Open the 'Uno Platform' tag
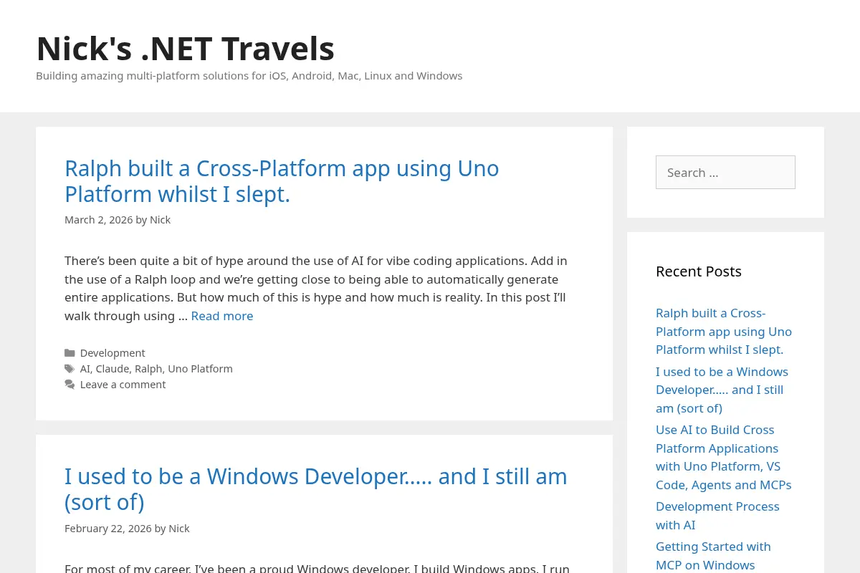 pyautogui.click(x=200, y=369)
